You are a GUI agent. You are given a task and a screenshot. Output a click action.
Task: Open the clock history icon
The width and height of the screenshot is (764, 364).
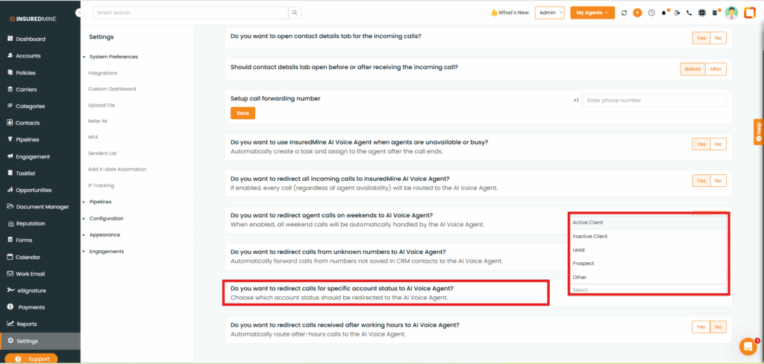click(x=651, y=13)
